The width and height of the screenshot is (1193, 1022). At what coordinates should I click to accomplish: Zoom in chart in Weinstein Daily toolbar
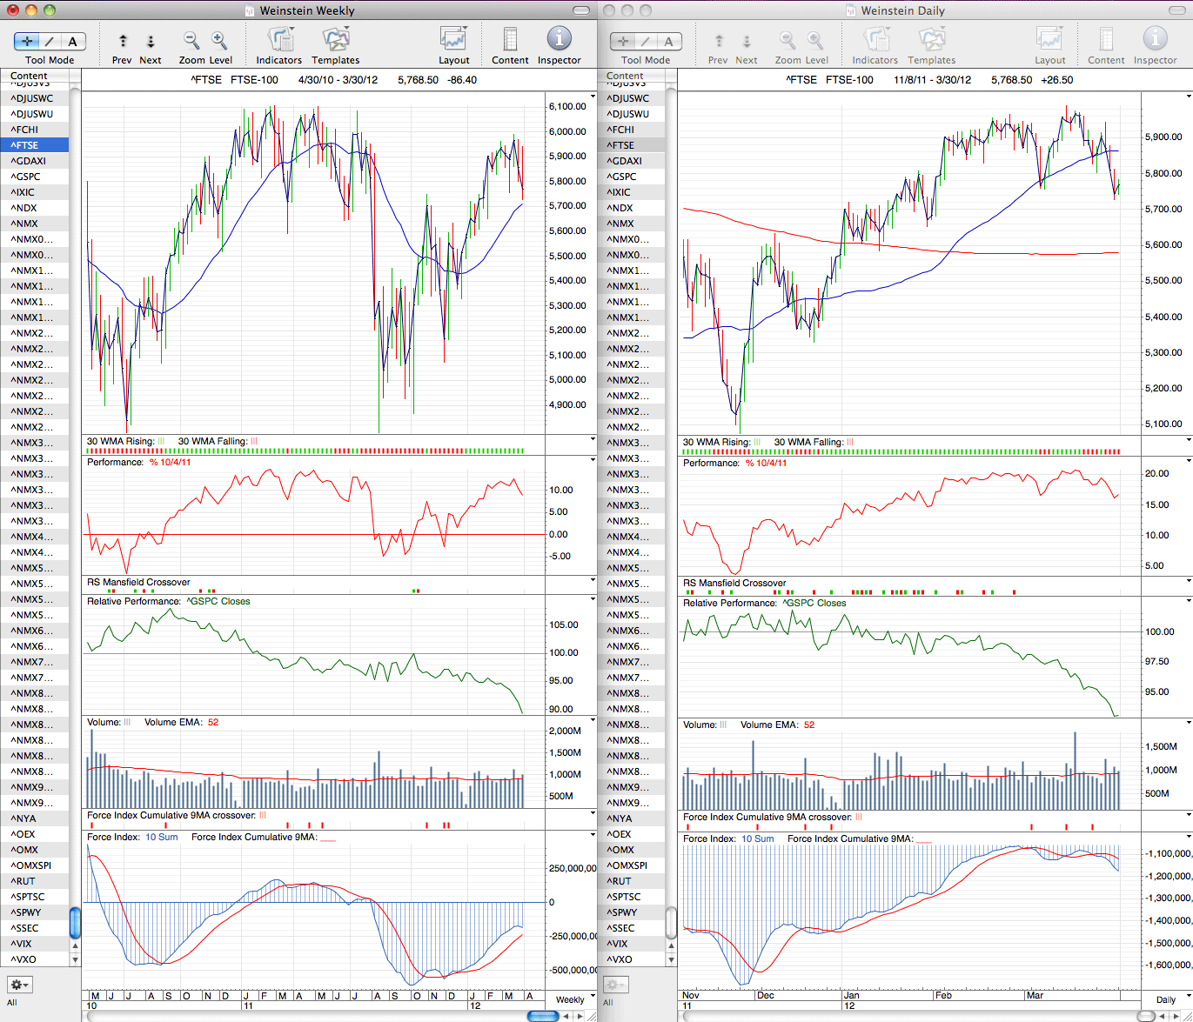(x=815, y=41)
